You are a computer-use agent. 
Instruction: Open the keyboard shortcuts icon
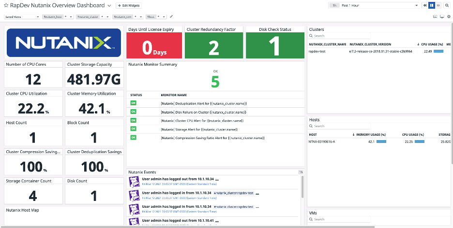click(x=435, y=17)
